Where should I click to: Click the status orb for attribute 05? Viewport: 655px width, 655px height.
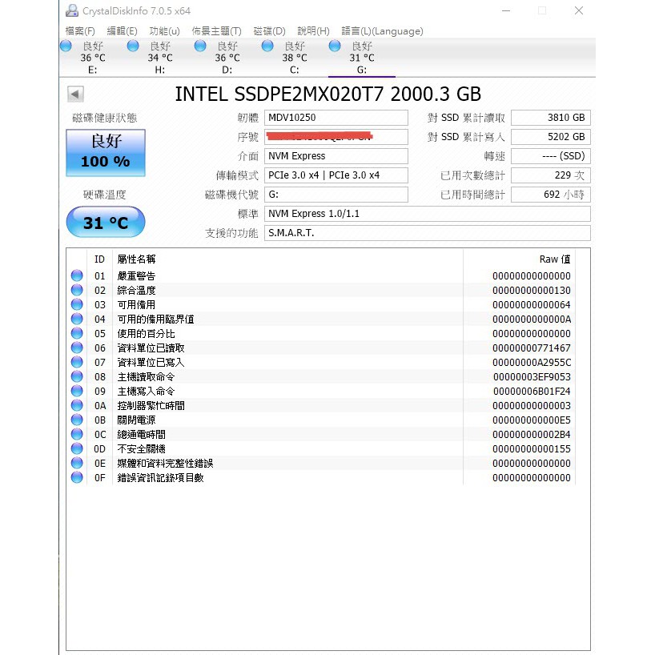[77, 333]
